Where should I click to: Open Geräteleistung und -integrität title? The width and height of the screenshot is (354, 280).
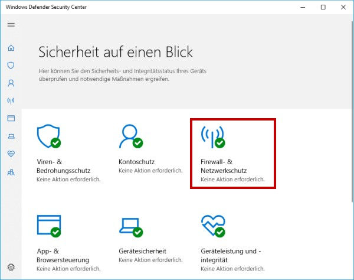pyautogui.click(x=231, y=255)
